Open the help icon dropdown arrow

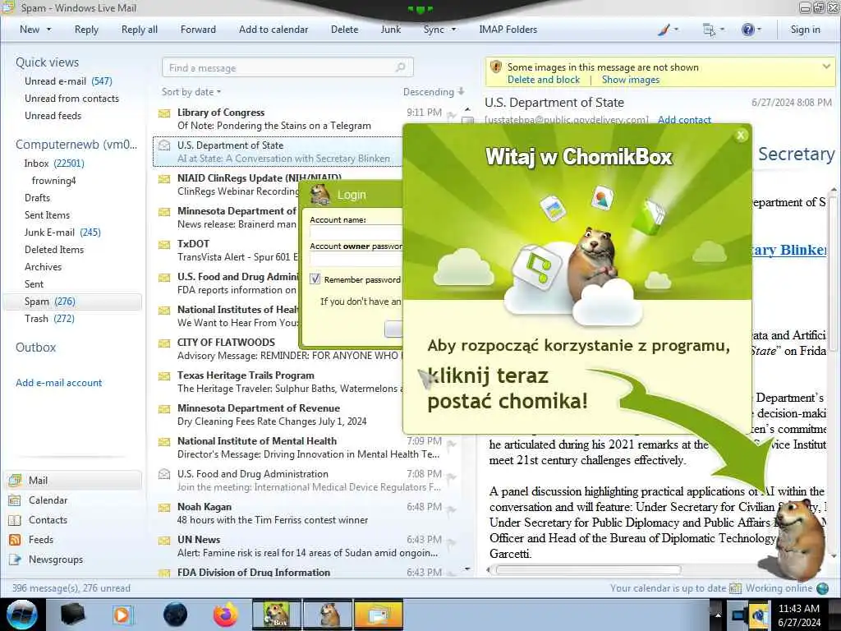(x=759, y=30)
